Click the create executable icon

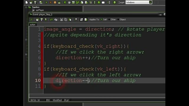pyautogui.click(x=41, y=2)
